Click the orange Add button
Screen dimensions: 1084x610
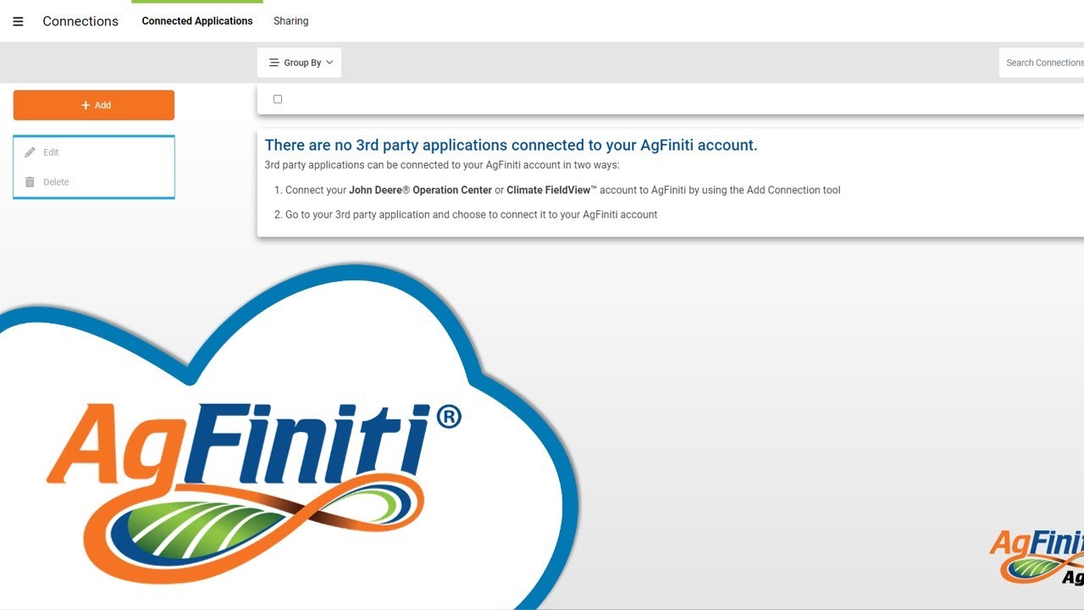[94, 105]
